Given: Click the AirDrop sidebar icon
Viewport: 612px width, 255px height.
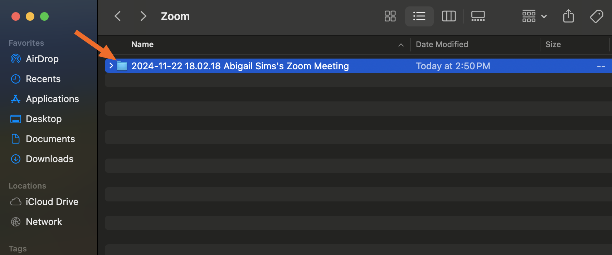Looking at the screenshot, I should (16, 59).
